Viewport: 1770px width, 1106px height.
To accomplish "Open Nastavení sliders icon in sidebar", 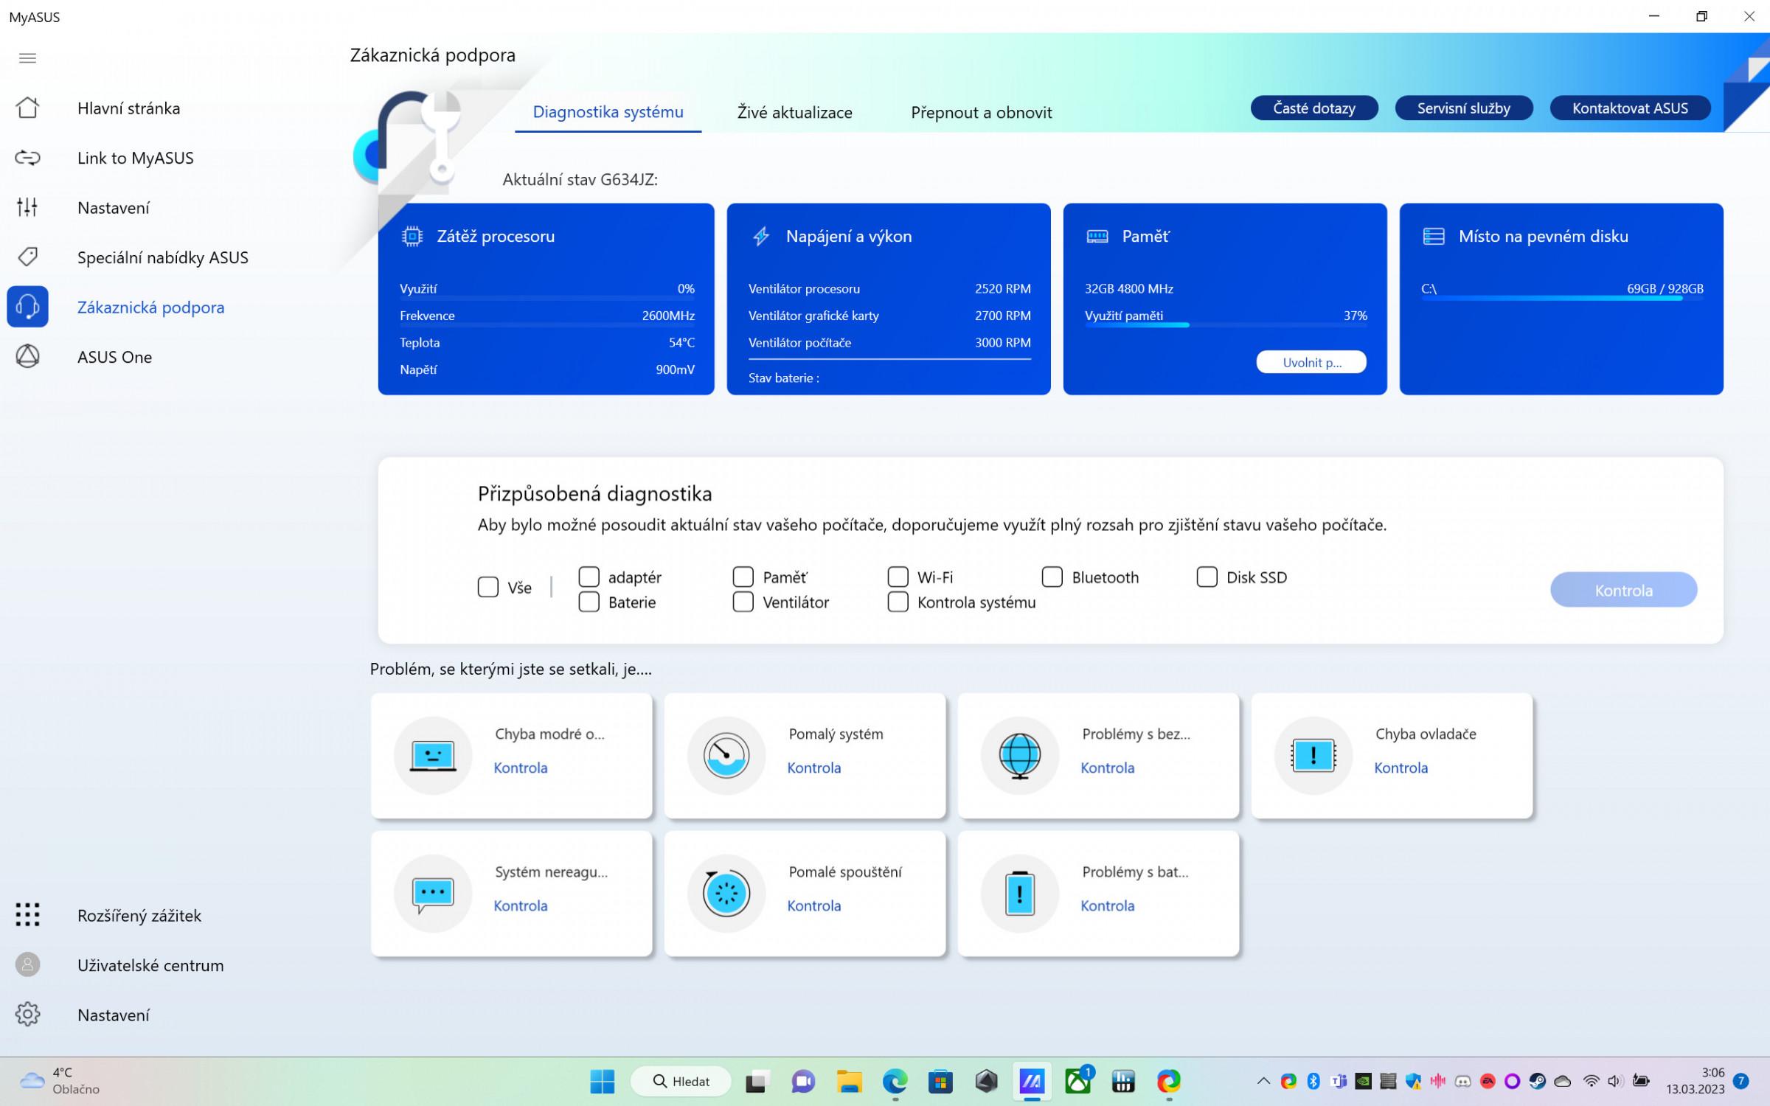I will pos(27,207).
